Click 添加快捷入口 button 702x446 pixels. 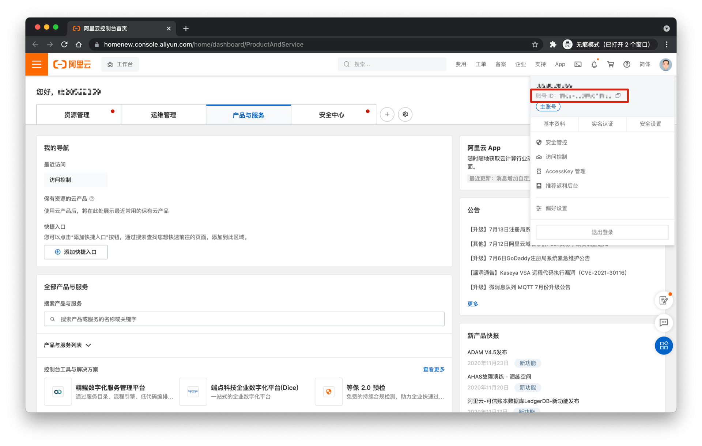coord(76,252)
